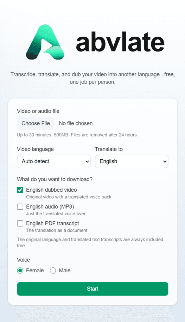Click the 'Voice' section label

point(23,260)
